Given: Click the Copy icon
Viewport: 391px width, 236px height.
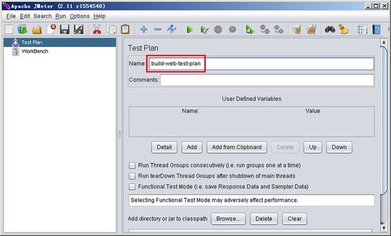Looking at the screenshot, I should pos(111,29).
